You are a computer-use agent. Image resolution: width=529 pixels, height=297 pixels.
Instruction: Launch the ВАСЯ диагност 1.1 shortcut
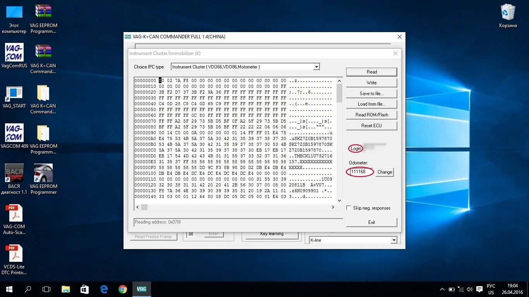14,179
